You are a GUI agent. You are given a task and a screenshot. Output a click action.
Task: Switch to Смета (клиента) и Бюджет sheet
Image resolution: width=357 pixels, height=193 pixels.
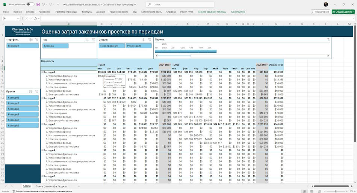click(51, 186)
